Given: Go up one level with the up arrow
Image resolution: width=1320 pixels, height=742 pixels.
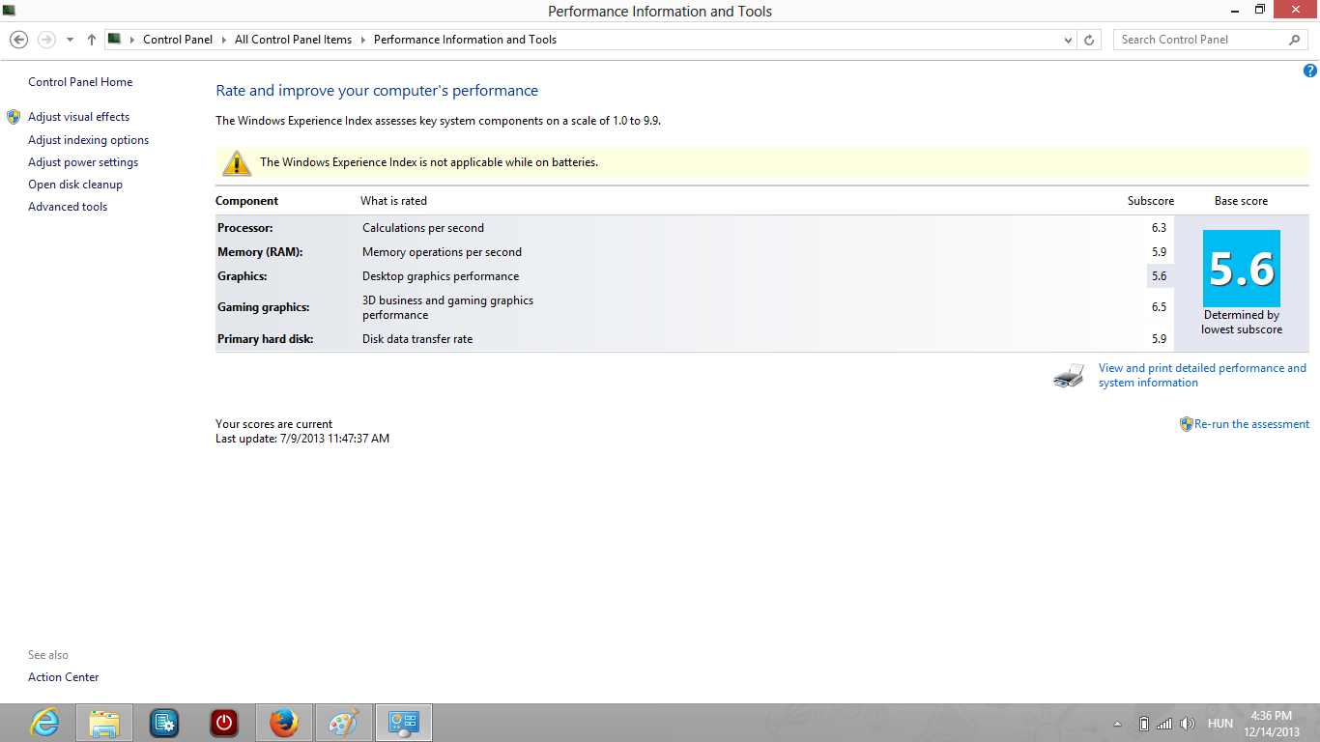Looking at the screenshot, I should coord(92,40).
